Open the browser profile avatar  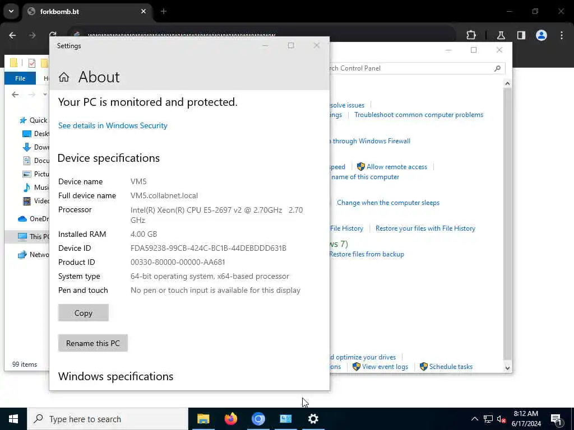[x=541, y=35]
